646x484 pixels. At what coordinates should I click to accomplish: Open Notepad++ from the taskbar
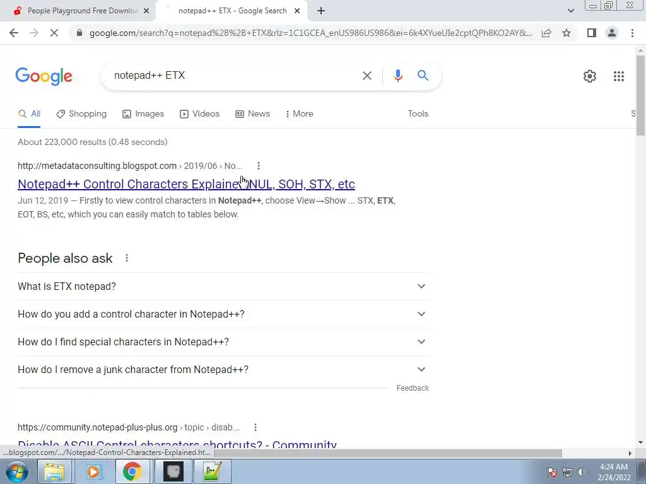click(x=212, y=471)
